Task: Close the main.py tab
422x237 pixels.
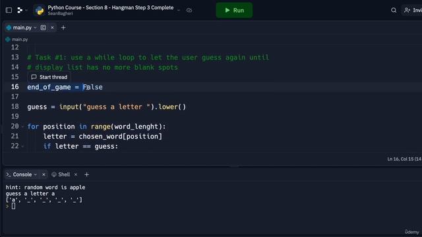Action: click(x=52, y=28)
